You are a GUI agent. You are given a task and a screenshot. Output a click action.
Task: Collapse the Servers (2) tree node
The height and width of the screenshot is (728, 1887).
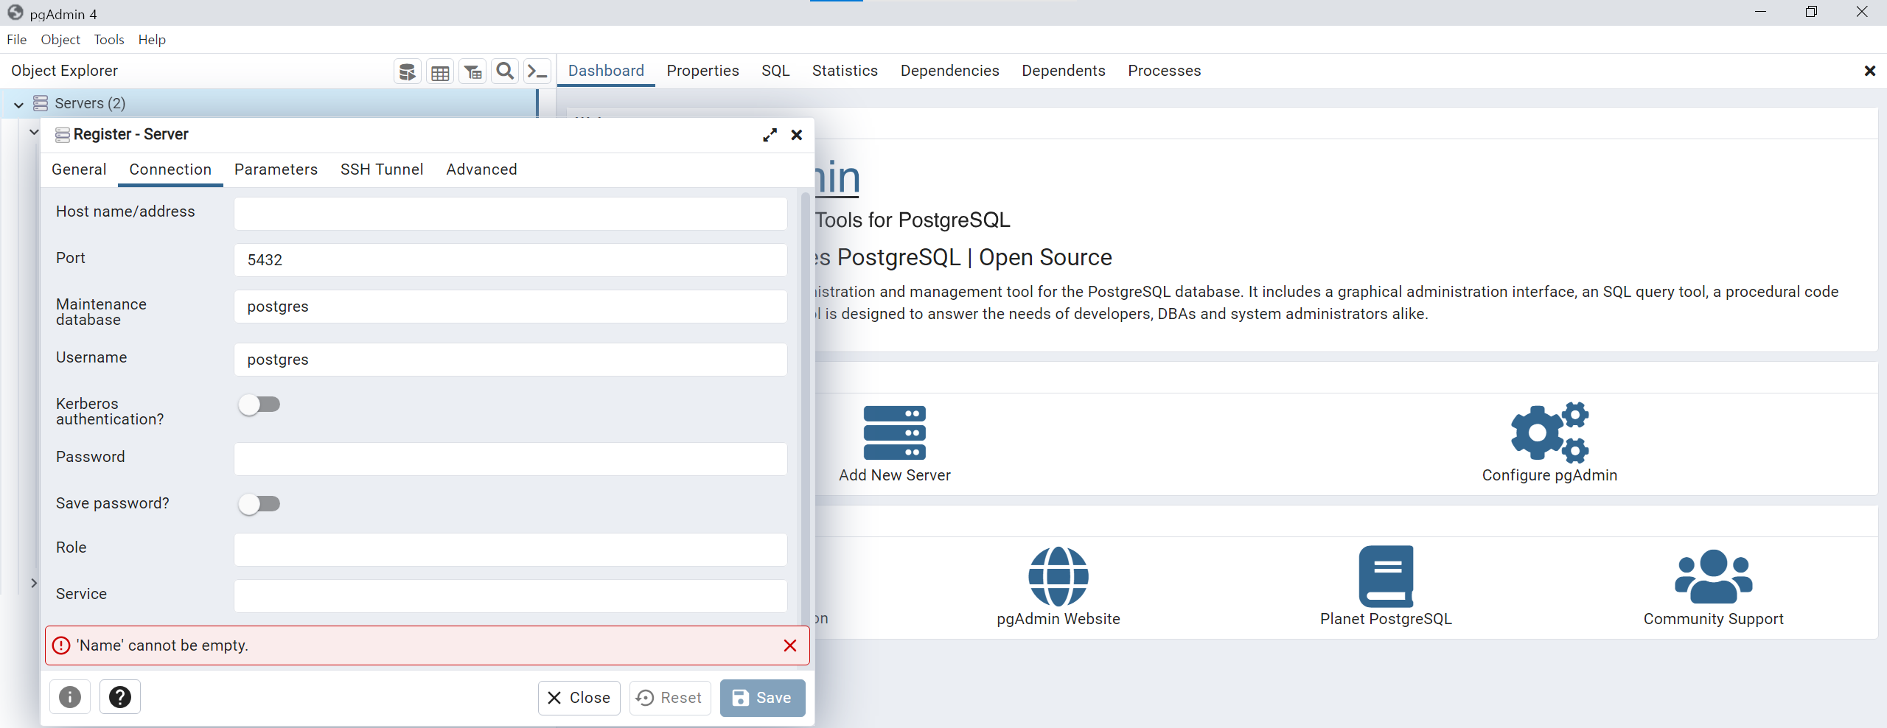point(18,105)
